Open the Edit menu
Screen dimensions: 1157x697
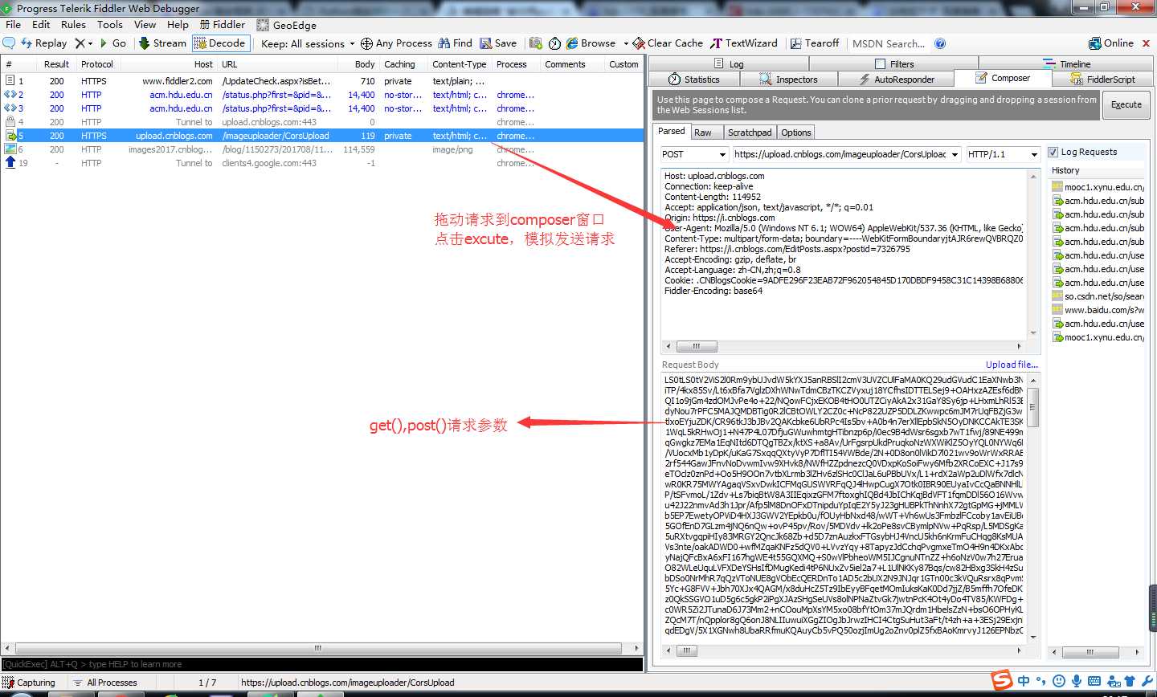(41, 25)
